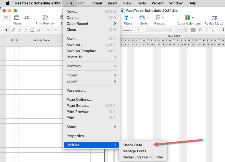Viewport: 225px width, 162px height.
Task: Toggle italic text formatting
Action: (206, 30)
